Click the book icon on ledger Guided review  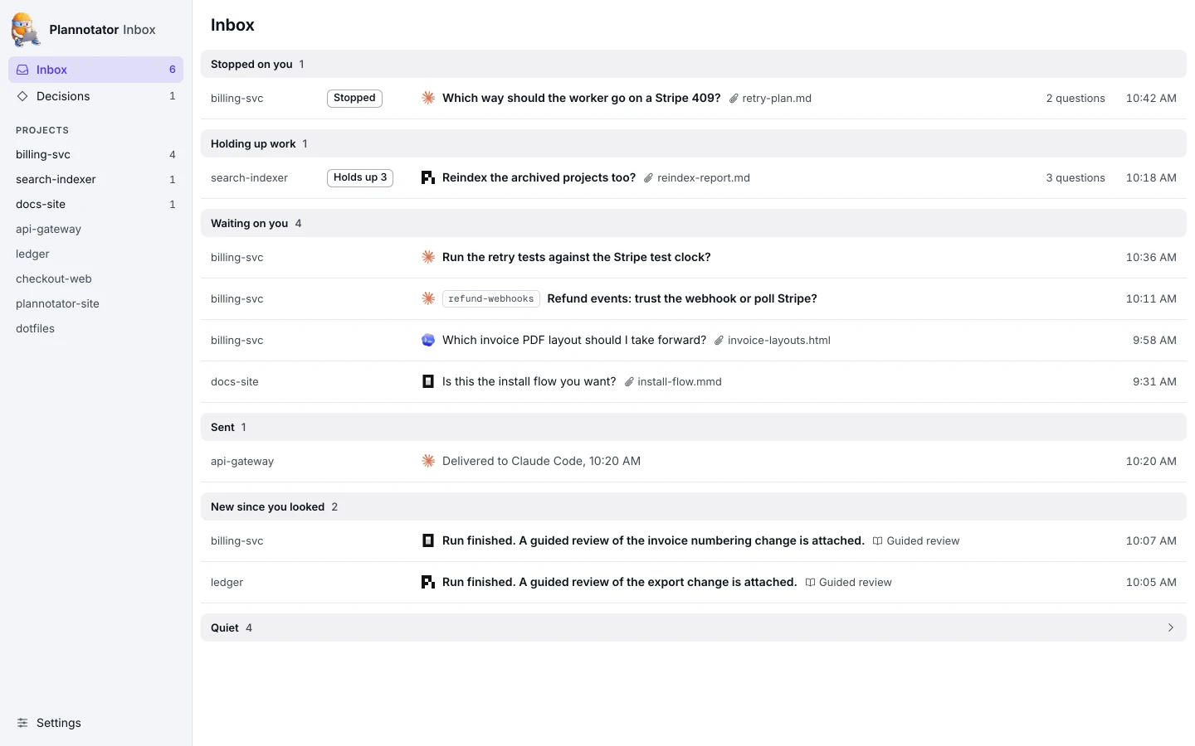coord(810,583)
